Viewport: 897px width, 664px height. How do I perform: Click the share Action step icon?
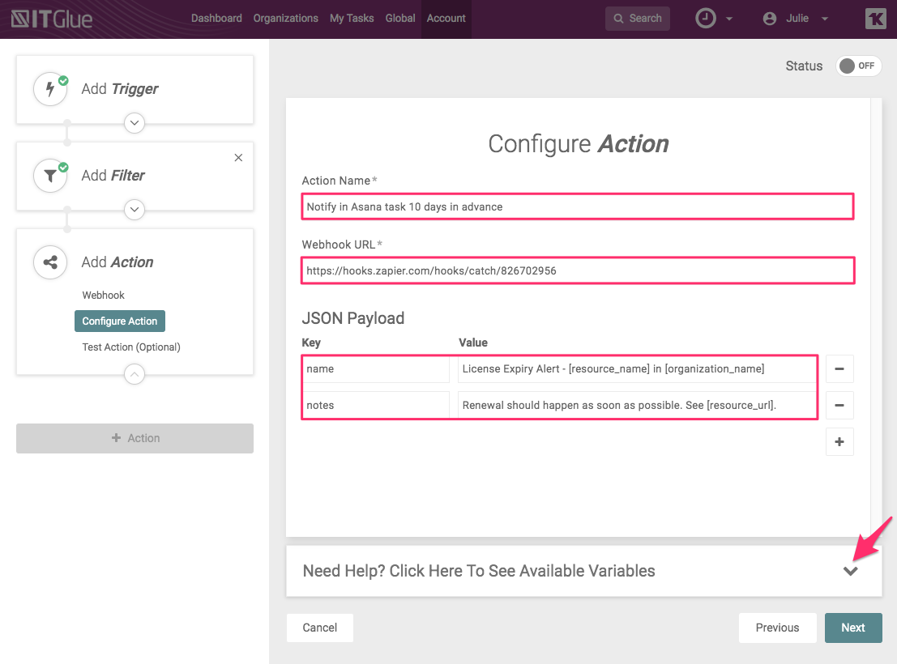[50, 262]
